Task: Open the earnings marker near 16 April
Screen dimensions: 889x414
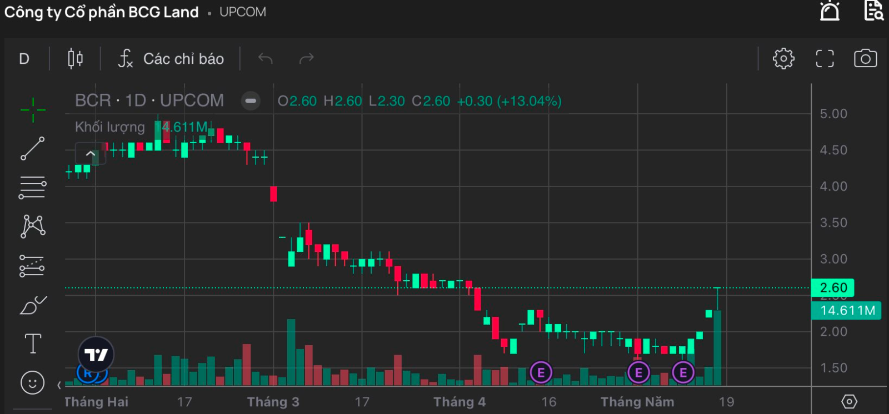Action: tap(541, 372)
